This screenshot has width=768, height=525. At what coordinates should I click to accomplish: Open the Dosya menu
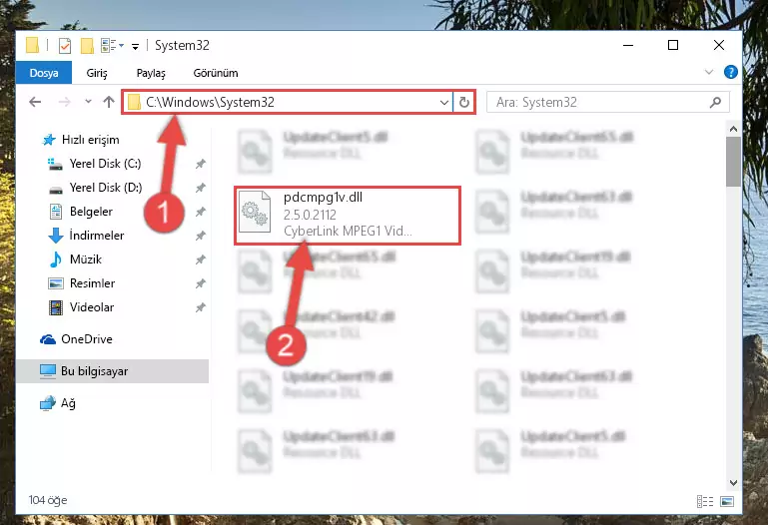click(44, 73)
